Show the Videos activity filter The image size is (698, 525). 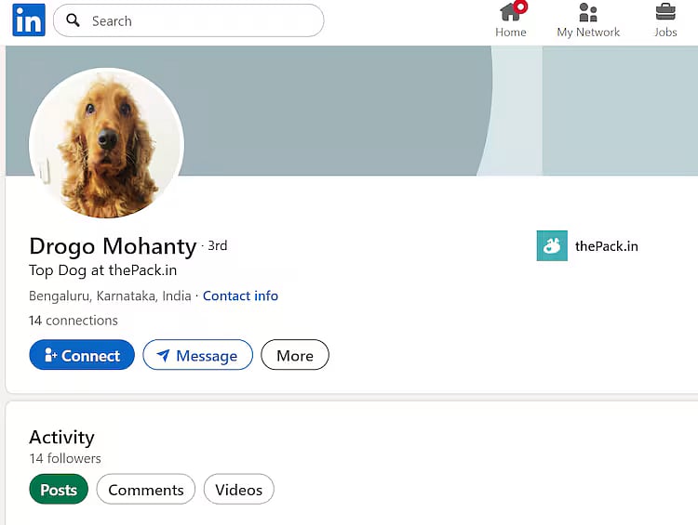(239, 490)
